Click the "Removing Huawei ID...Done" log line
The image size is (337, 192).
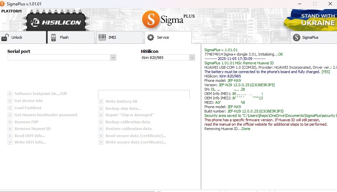pyautogui.click(x=227, y=129)
